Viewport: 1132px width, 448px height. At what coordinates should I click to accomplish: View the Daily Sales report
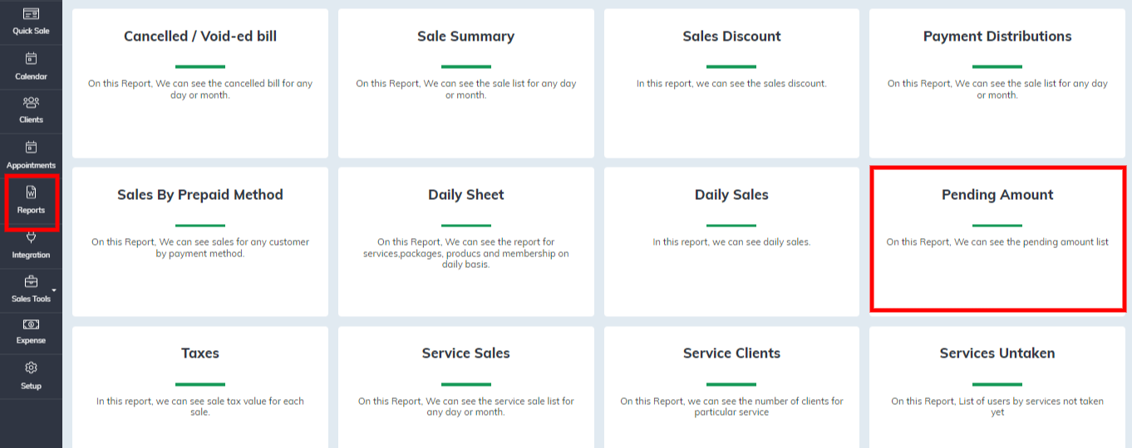(731, 241)
